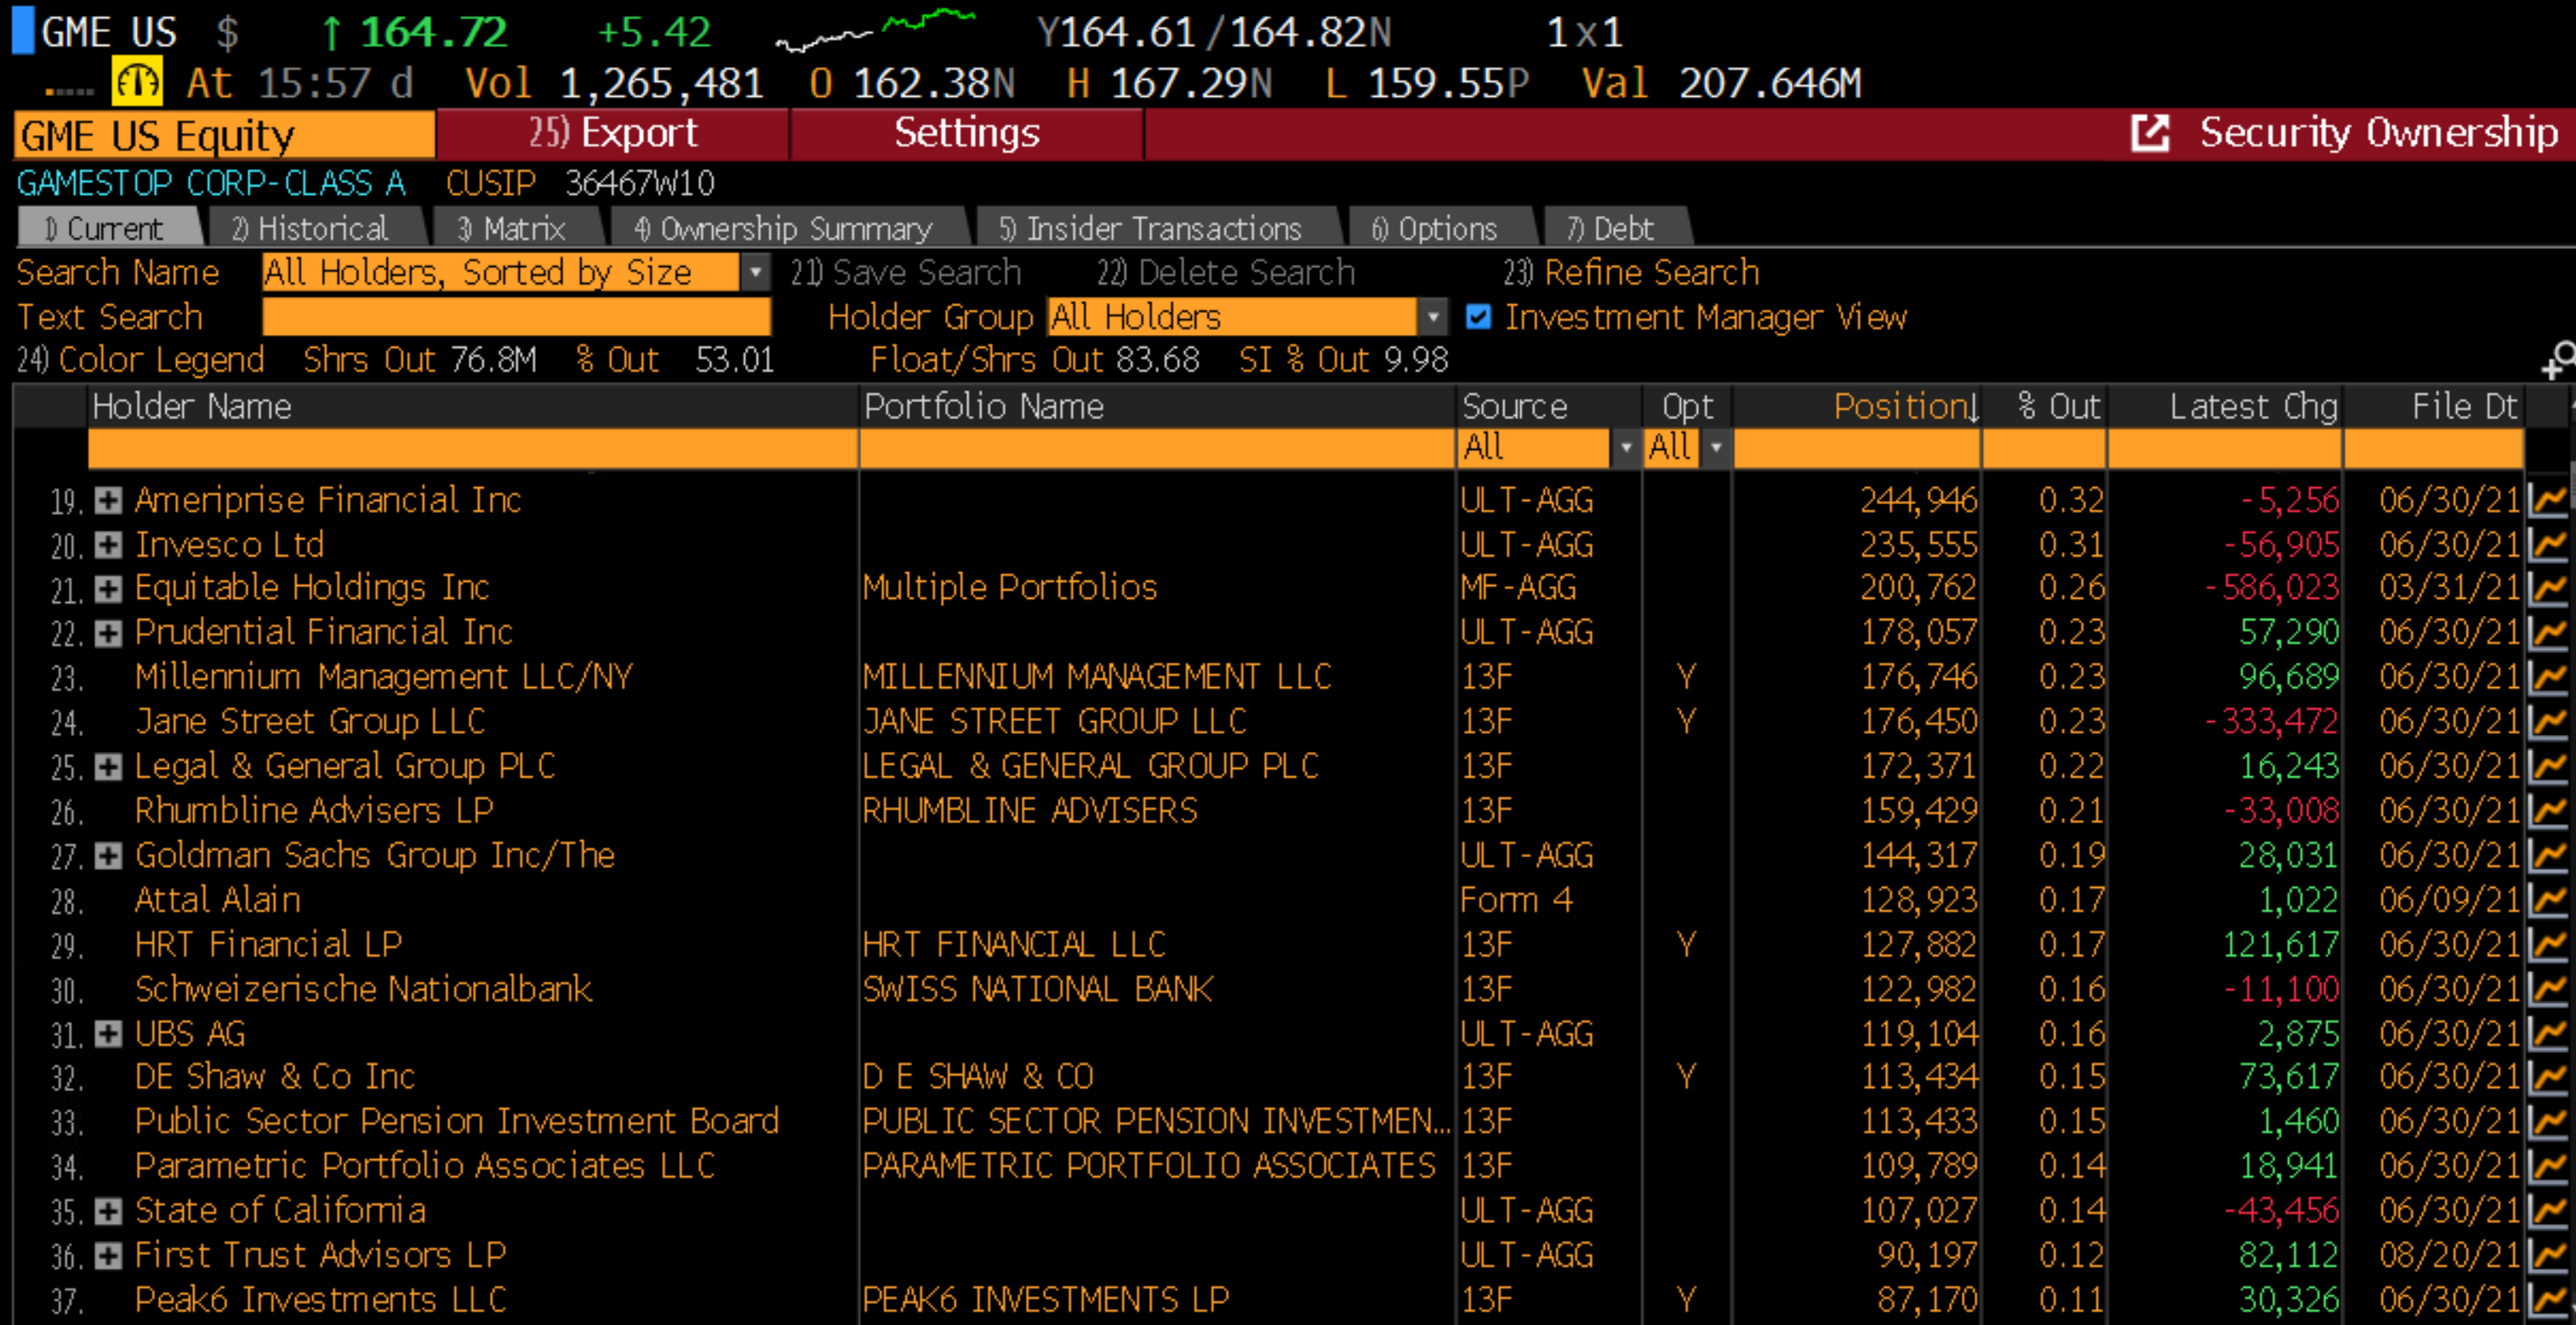Click the yellow delayed-quote clock icon
This screenshot has width=2576, height=1325.
(137, 82)
